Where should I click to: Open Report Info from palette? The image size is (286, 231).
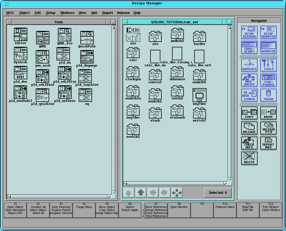268,143
